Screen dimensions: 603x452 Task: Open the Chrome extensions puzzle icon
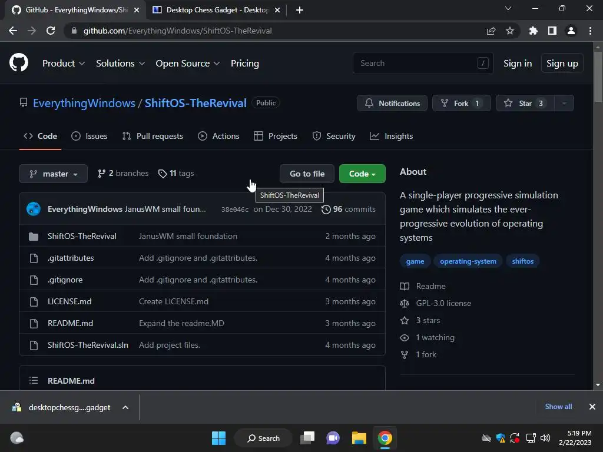tap(534, 31)
